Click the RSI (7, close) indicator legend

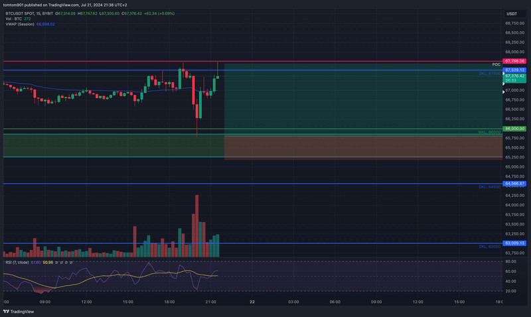click(17, 263)
